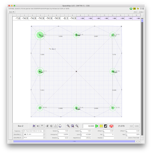Select the top-right speaker node
152x154 pixels.
click(x=113, y=35)
